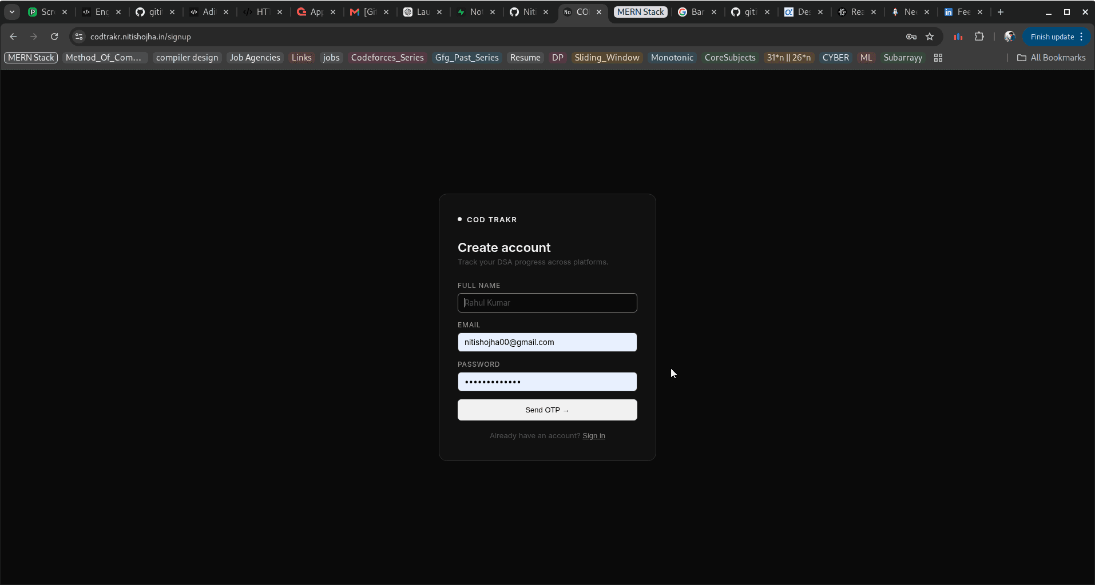
Task: Close the CO codtrakr tab
Action: coord(599,12)
